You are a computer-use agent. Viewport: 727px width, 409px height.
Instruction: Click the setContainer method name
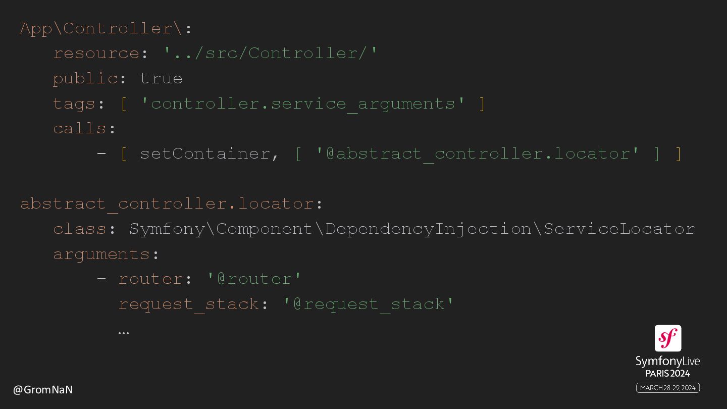204,154
